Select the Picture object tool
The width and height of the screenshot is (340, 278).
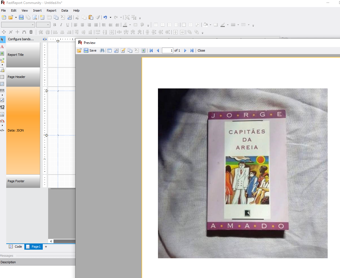2,53
